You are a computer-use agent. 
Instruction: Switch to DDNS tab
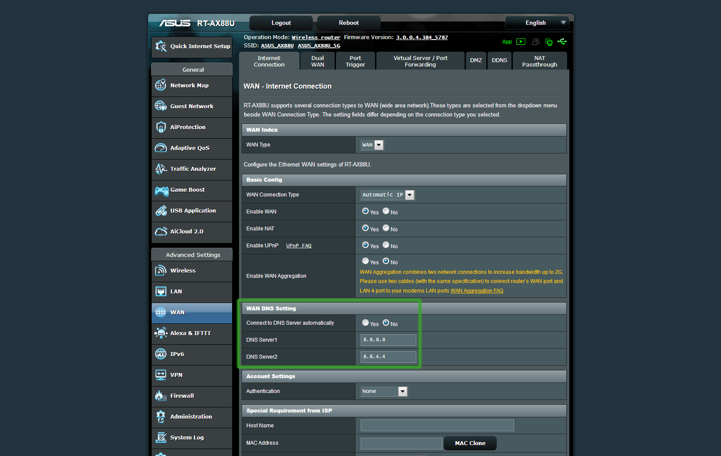point(500,60)
